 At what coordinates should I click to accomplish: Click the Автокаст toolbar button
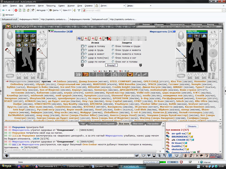tap(8, 15)
